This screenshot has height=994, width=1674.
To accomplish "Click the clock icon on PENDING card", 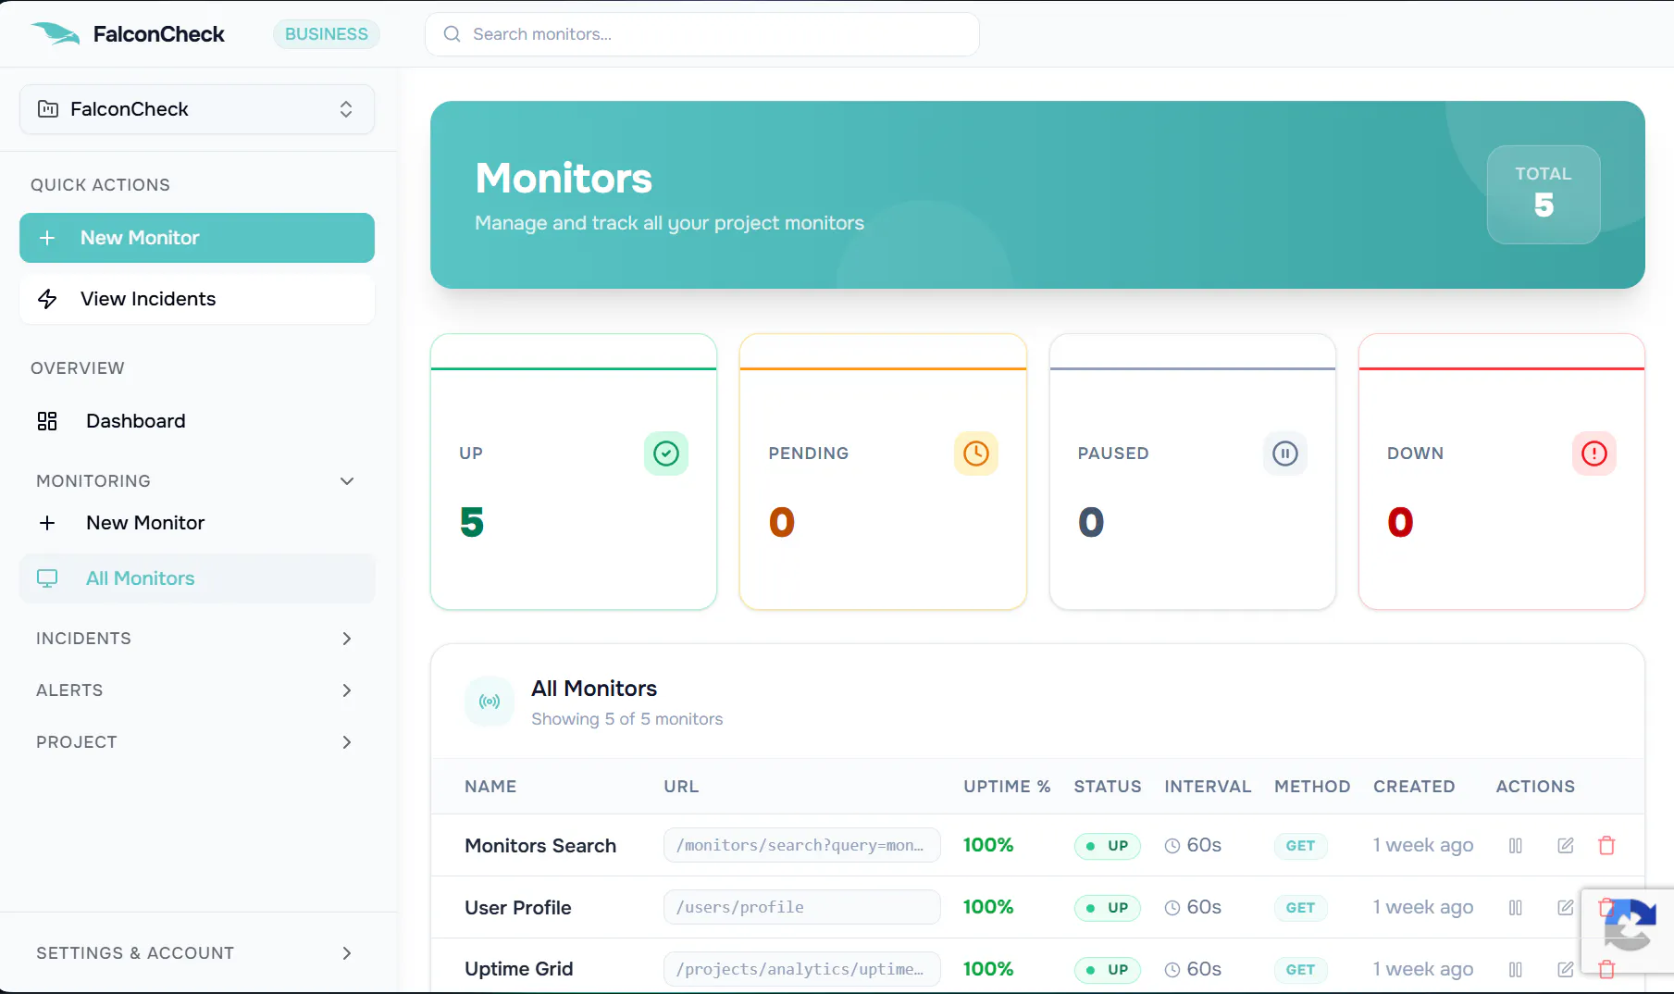I will (x=976, y=454).
